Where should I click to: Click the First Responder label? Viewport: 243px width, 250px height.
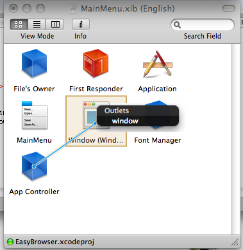tap(96, 89)
